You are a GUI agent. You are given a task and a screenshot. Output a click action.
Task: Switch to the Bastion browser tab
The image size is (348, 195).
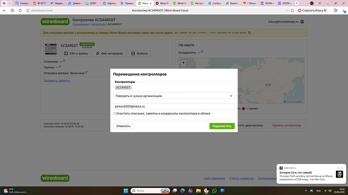click(x=232, y=4)
